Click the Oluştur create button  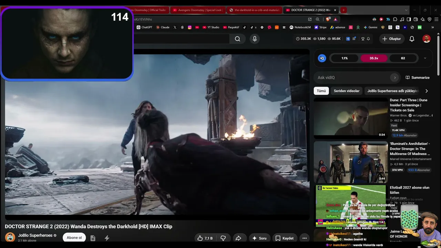pyautogui.click(x=391, y=39)
